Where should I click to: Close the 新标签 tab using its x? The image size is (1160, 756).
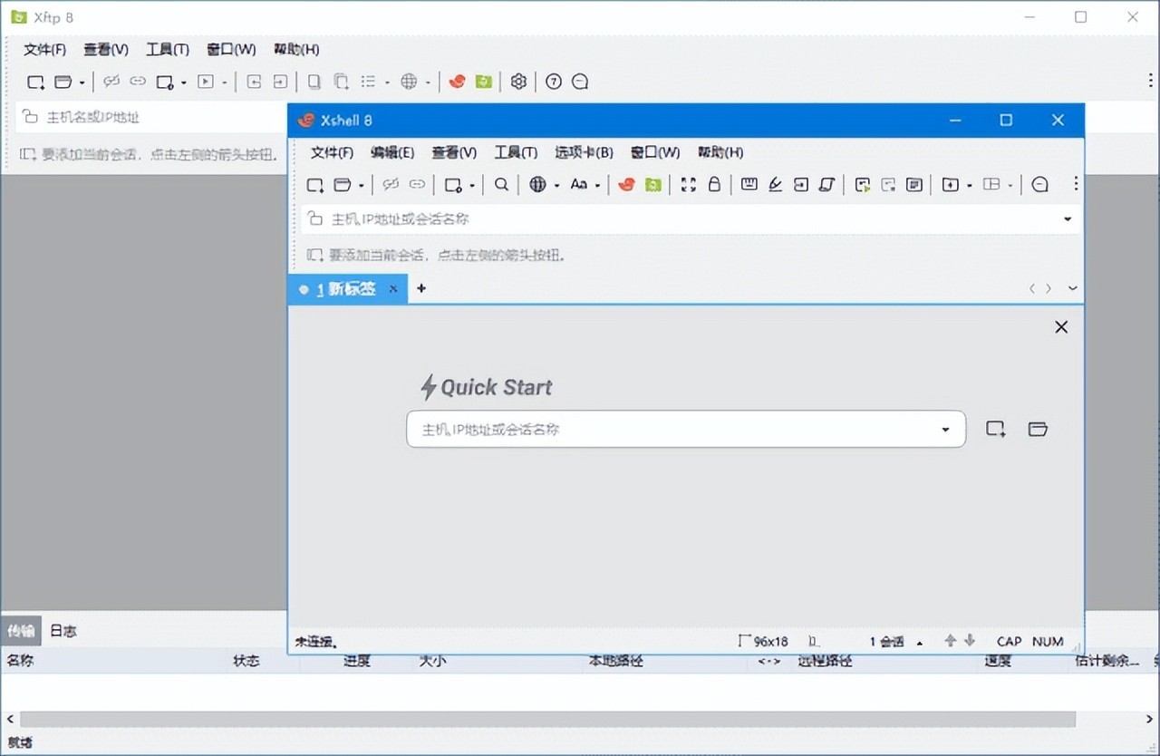pos(393,289)
